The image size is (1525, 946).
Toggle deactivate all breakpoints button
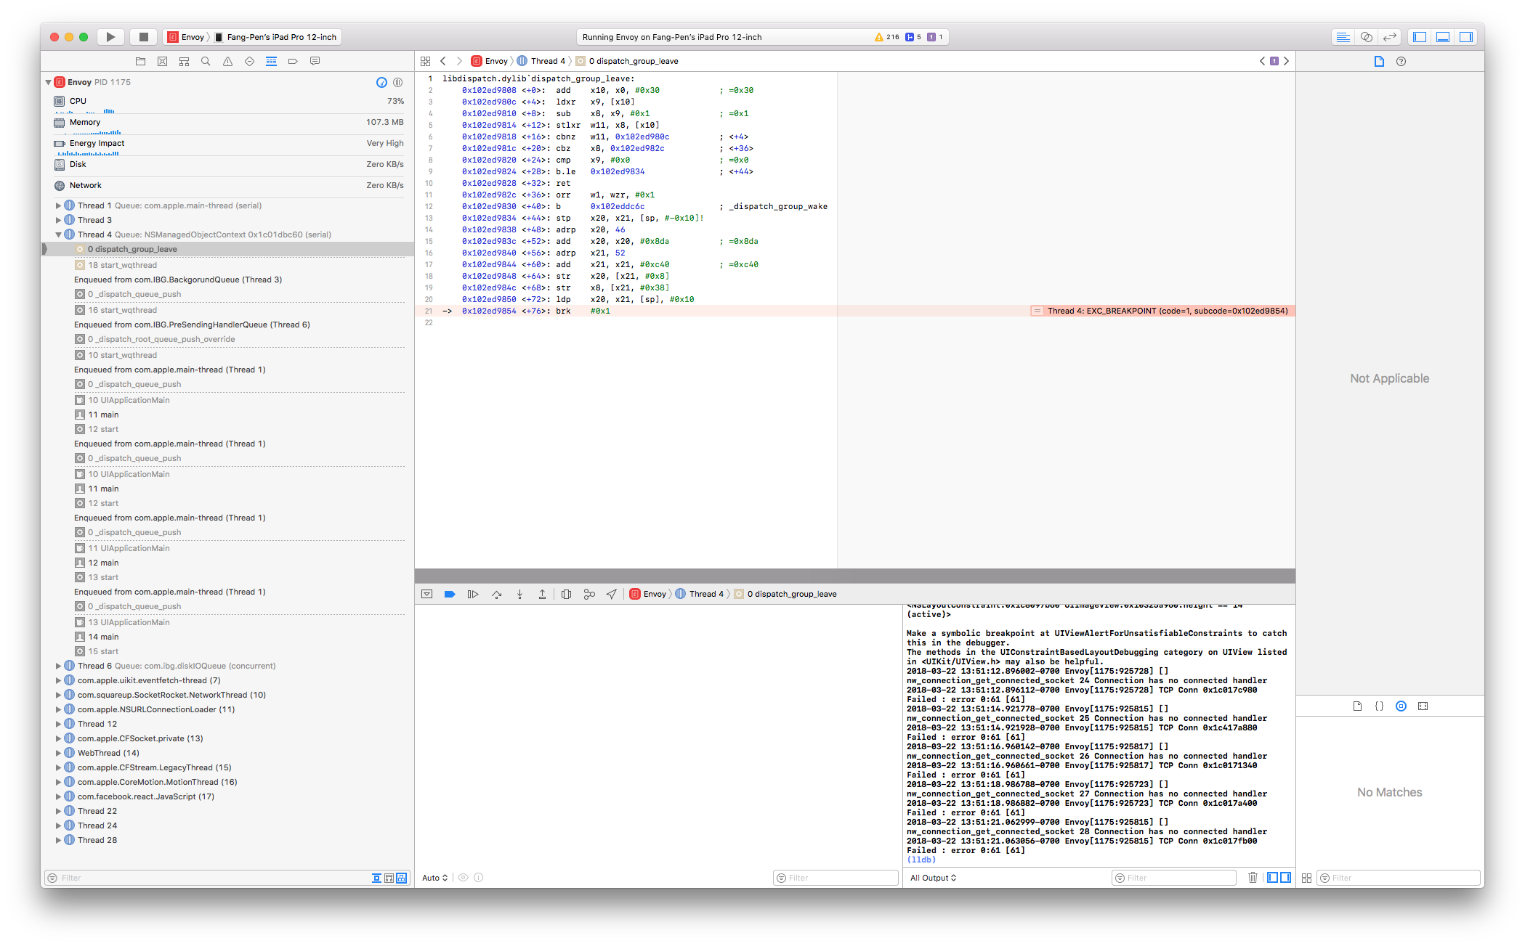coord(450,594)
